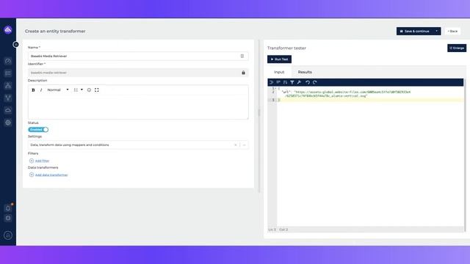
Task: Open the notifications bell icon
Action: (8, 208)
